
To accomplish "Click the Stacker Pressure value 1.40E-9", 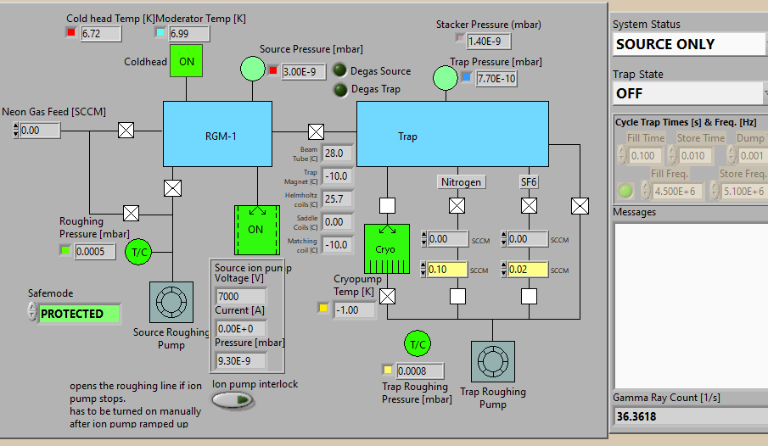I will [488, 42].
